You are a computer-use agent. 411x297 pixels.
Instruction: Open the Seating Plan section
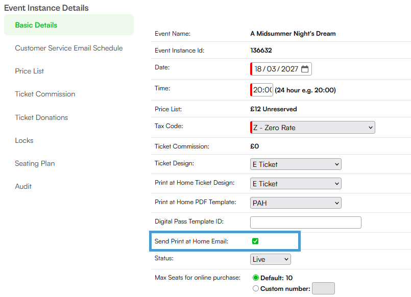click(x=35, y=163)
